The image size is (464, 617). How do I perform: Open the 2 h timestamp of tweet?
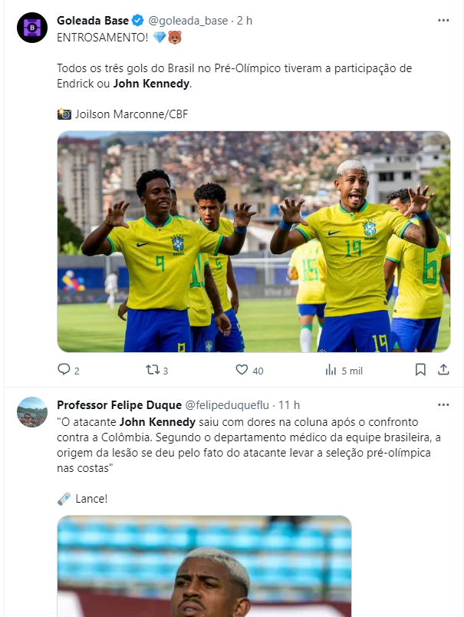coord(245,21)
